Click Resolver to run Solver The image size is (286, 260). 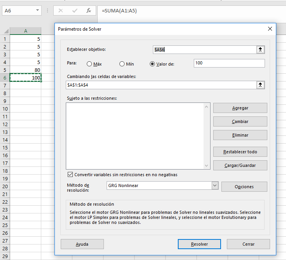point(199,244)
